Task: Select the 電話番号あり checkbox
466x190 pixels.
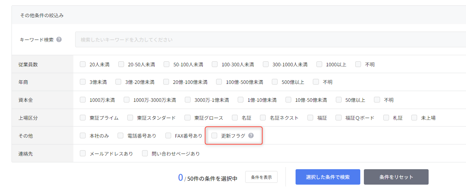Action: click(120, 136)
